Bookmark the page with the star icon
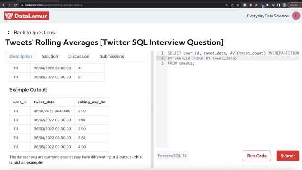Image resolution: width=302 pixels, height=170 pixels. coord(238,5)
